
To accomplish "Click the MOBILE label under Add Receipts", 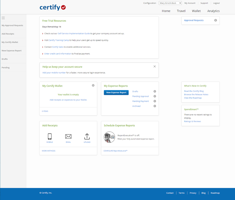I will click(50, 142).
